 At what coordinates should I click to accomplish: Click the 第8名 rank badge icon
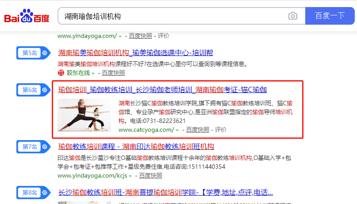(33, 193)
